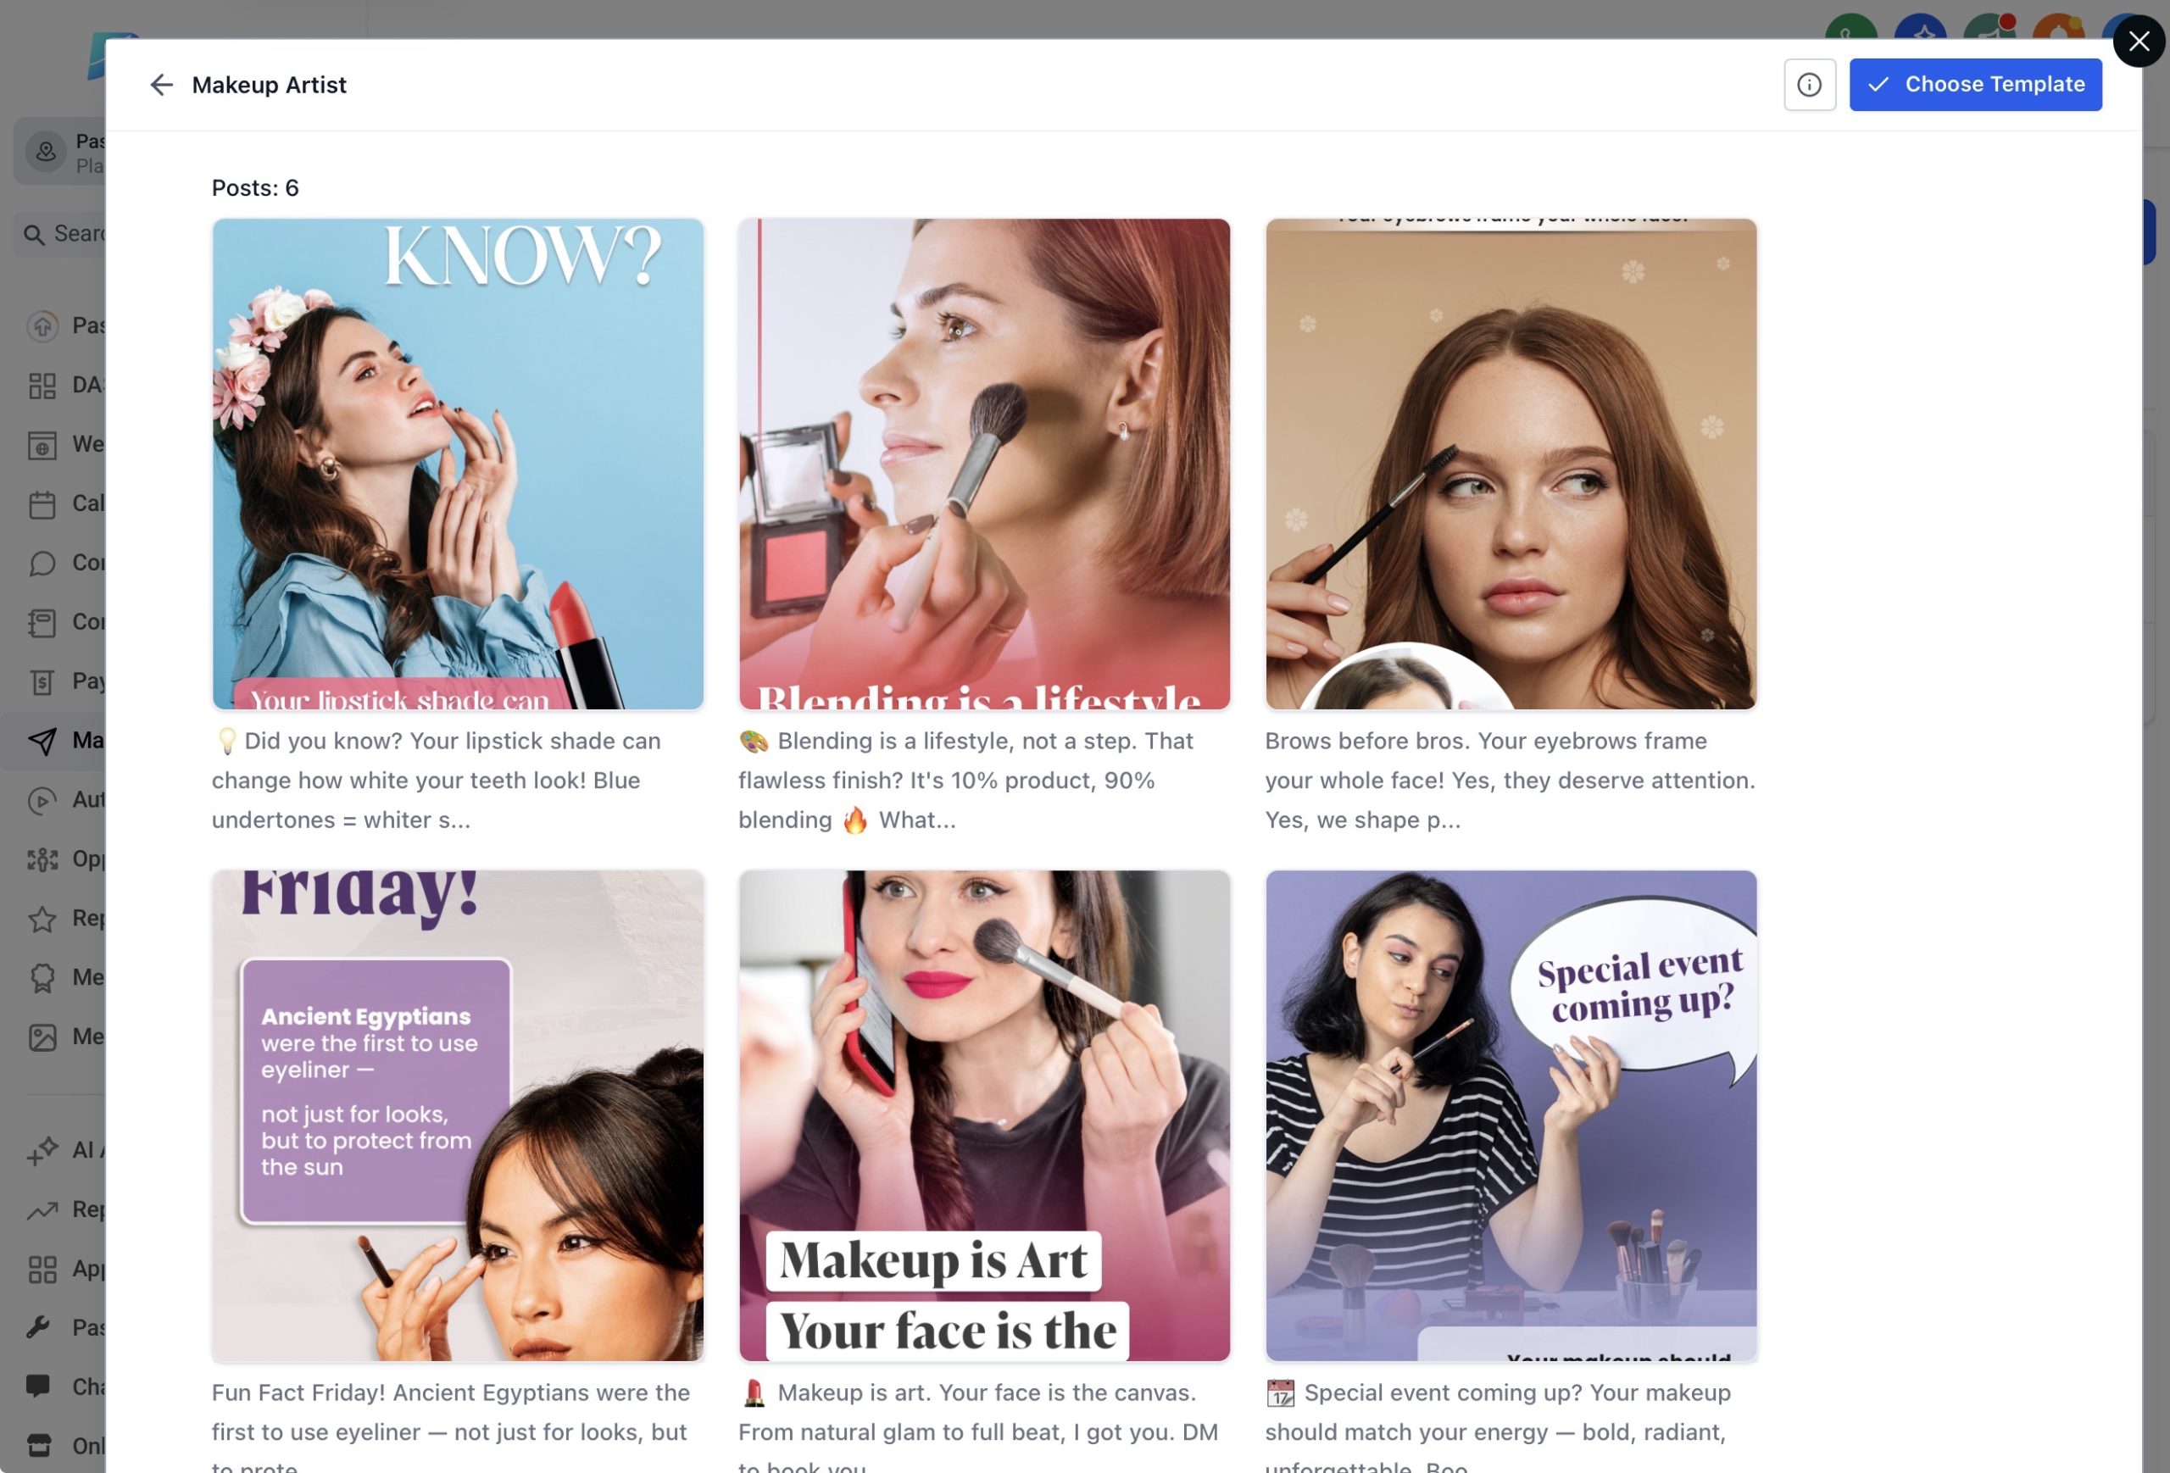Open the paper plane marketing icon in sidebar
Viewport: 2170px width, 1473px height.
[x=42, y=742]
